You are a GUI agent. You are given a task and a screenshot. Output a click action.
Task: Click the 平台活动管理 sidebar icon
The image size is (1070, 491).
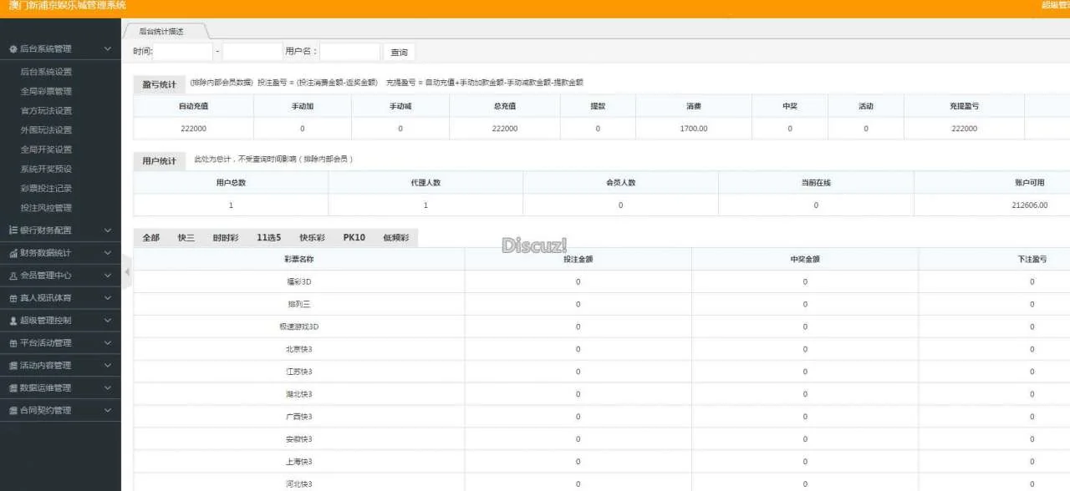13,343
